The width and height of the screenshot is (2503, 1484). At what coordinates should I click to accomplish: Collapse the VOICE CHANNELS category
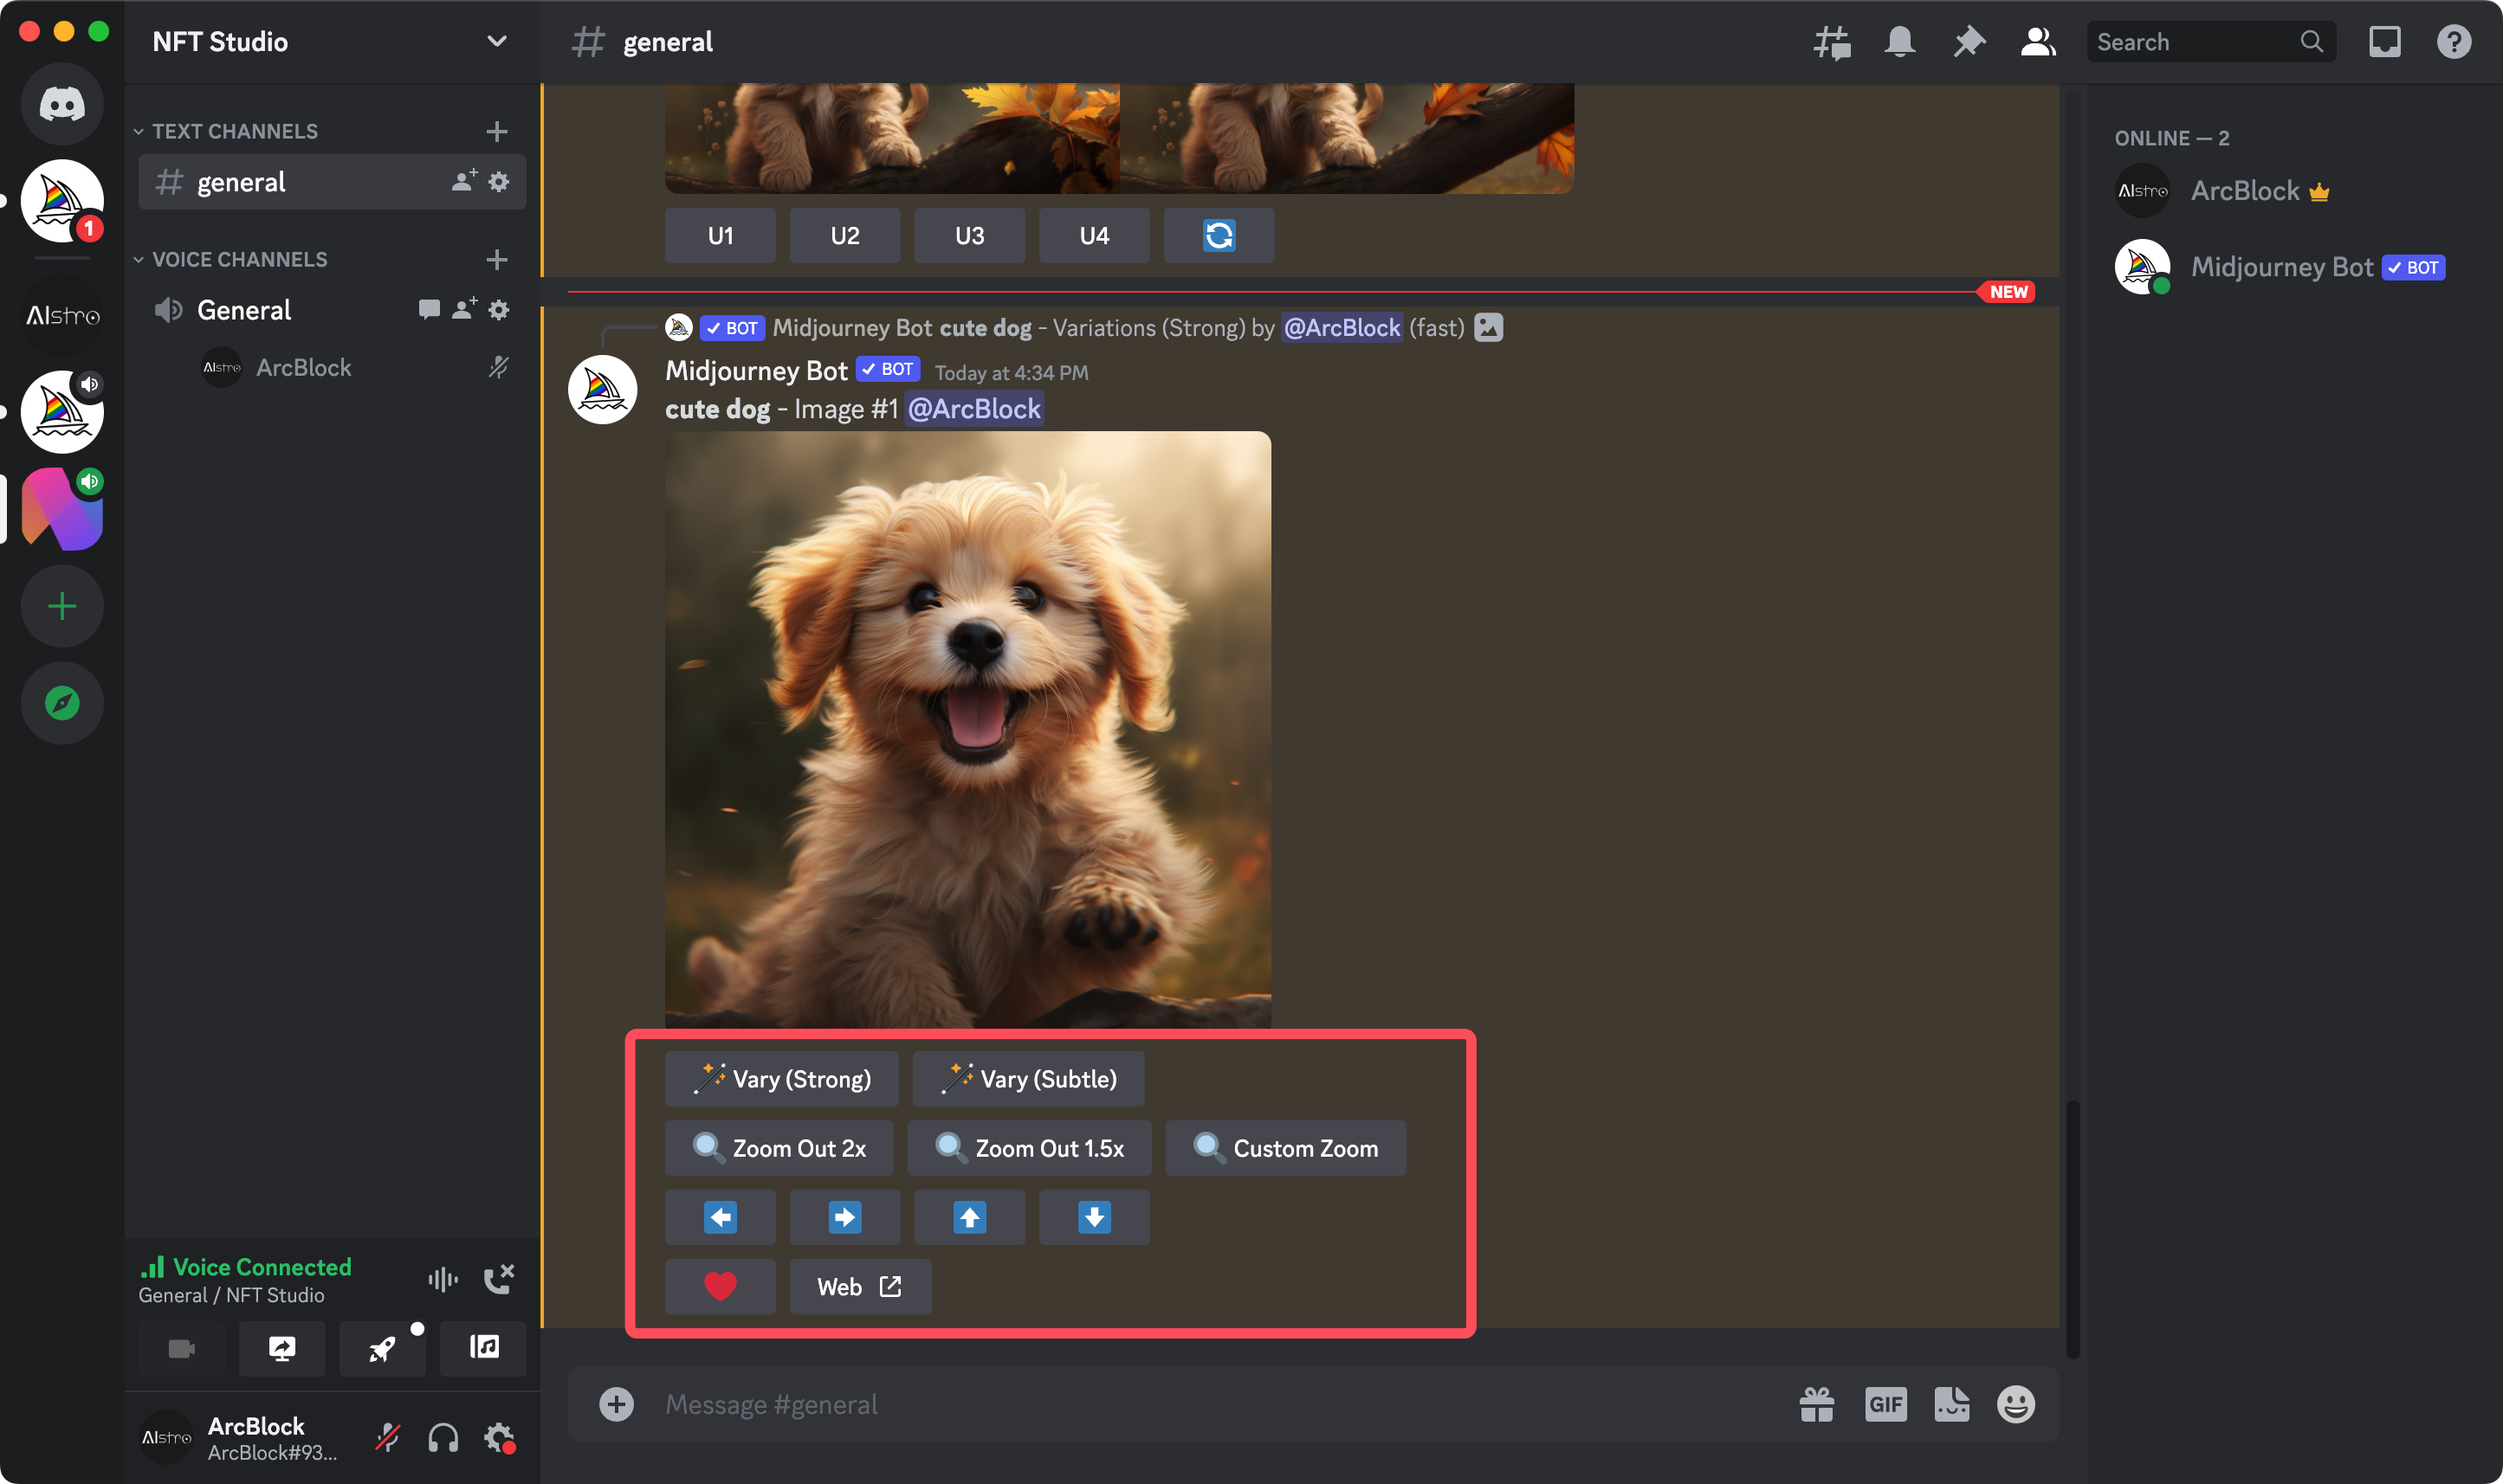coord(239,259)
